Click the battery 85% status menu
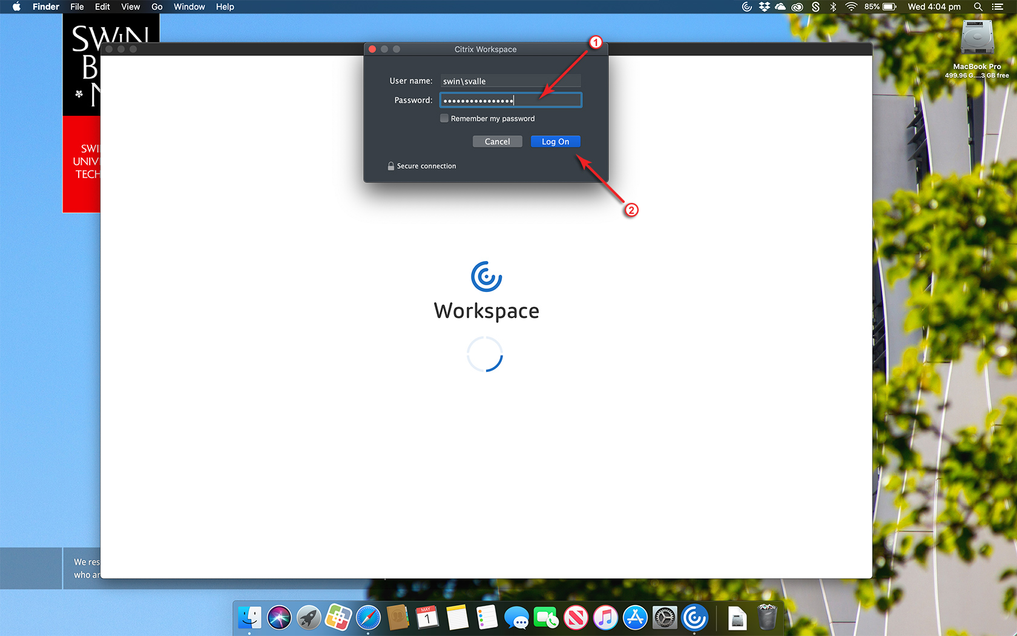Viewport: 1017px width, 636px height. [x=881, y=7]
